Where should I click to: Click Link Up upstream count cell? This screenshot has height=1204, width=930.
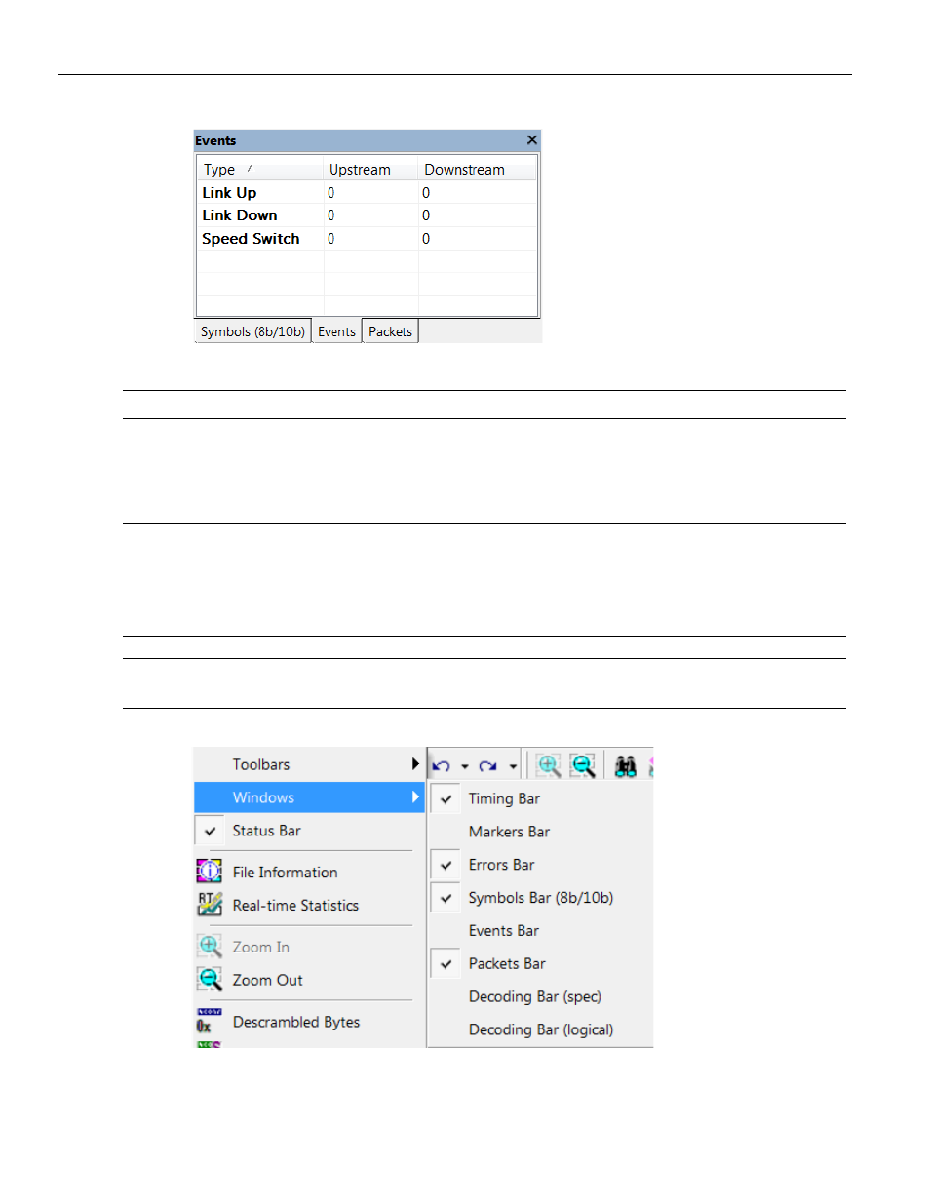click(371, 192)
